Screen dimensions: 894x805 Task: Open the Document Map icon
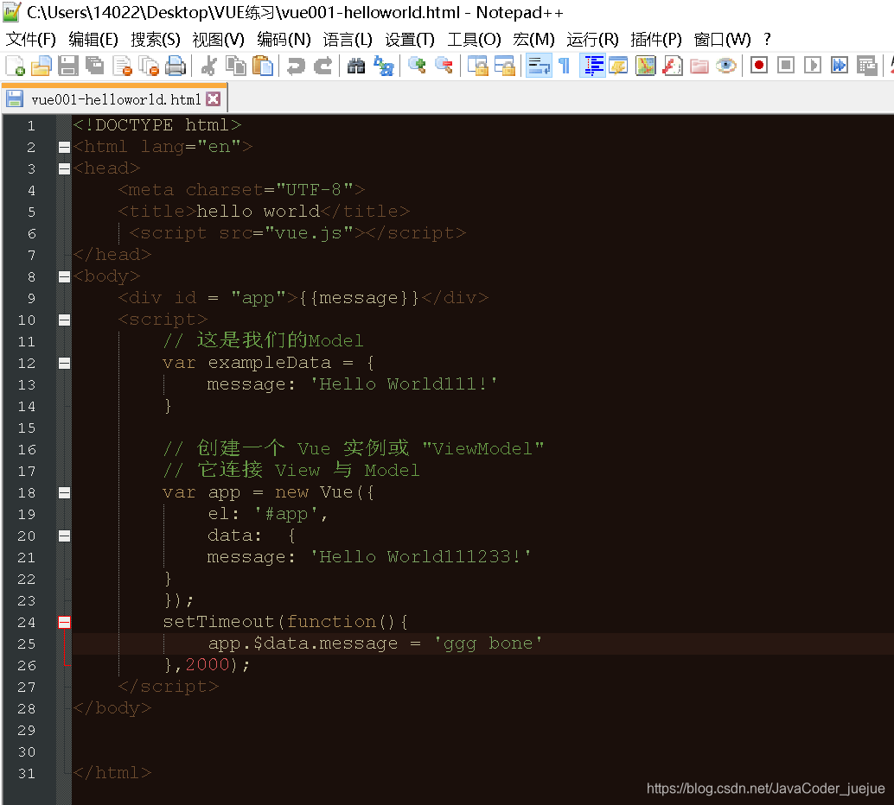645,66
